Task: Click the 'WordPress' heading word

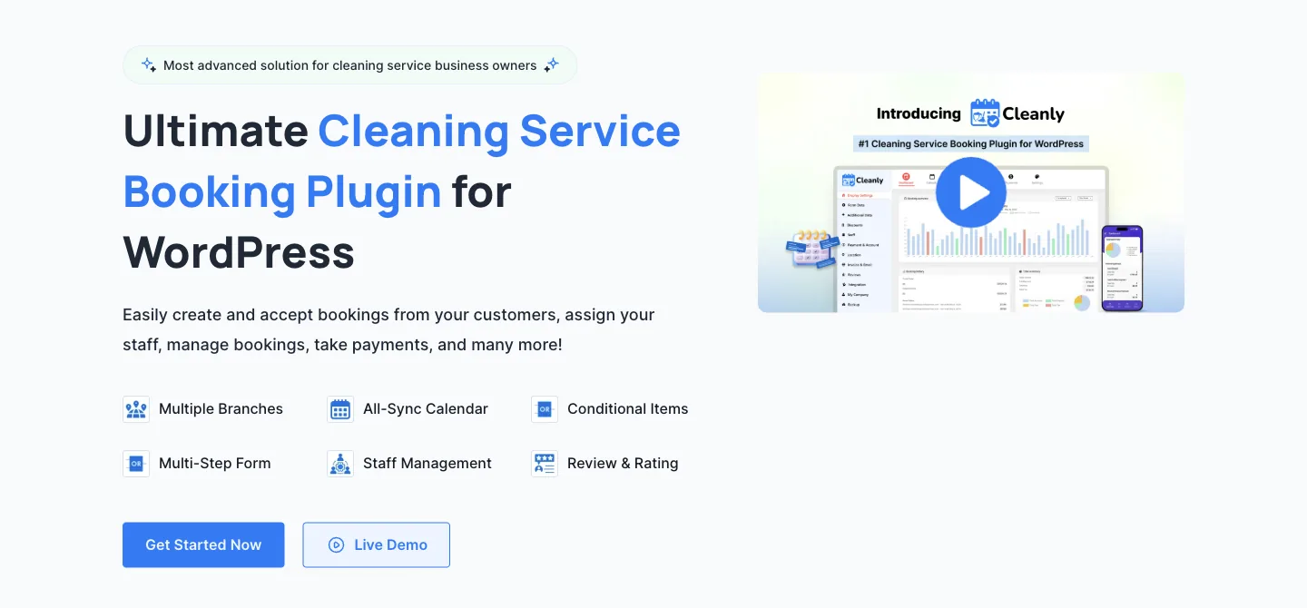Action: [x=239, y=251]
